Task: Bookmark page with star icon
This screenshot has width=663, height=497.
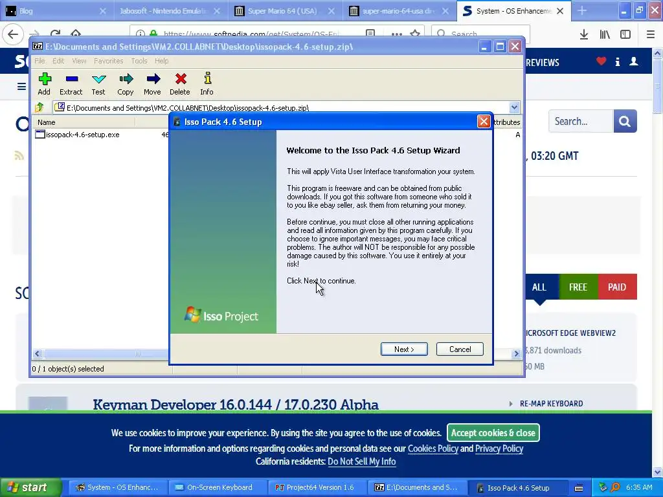Action: [x=415, y=34]
